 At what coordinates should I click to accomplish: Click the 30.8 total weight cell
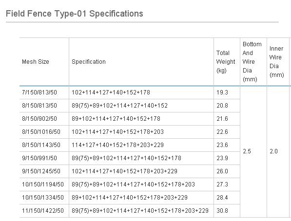(227, 211)
